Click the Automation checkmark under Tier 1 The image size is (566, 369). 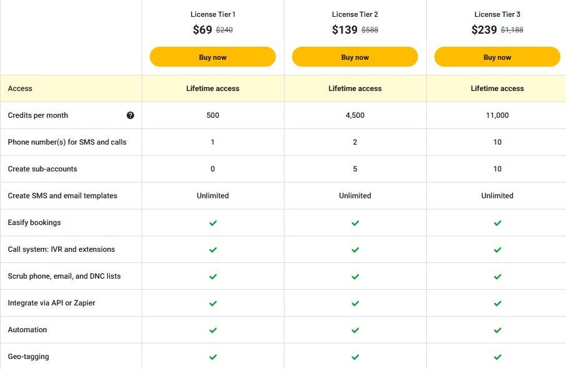click(x=213, y=330)
